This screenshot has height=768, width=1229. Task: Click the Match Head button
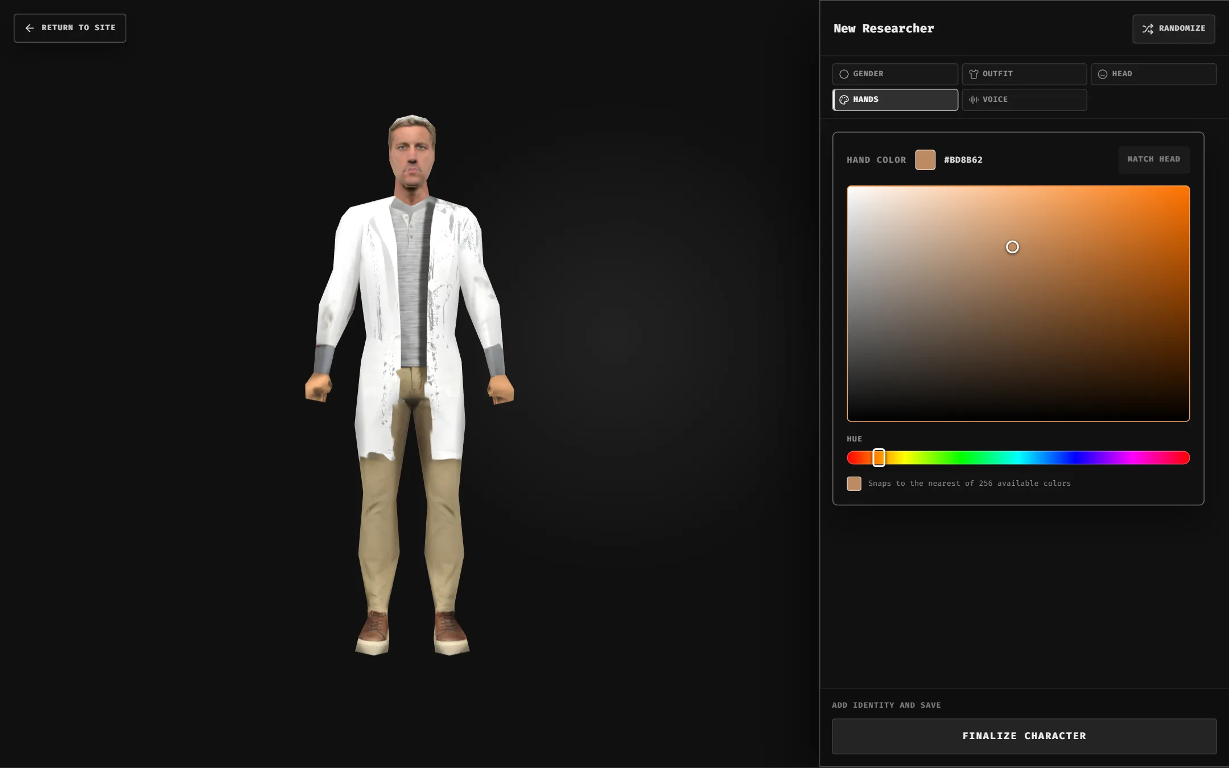point(1153,159)
